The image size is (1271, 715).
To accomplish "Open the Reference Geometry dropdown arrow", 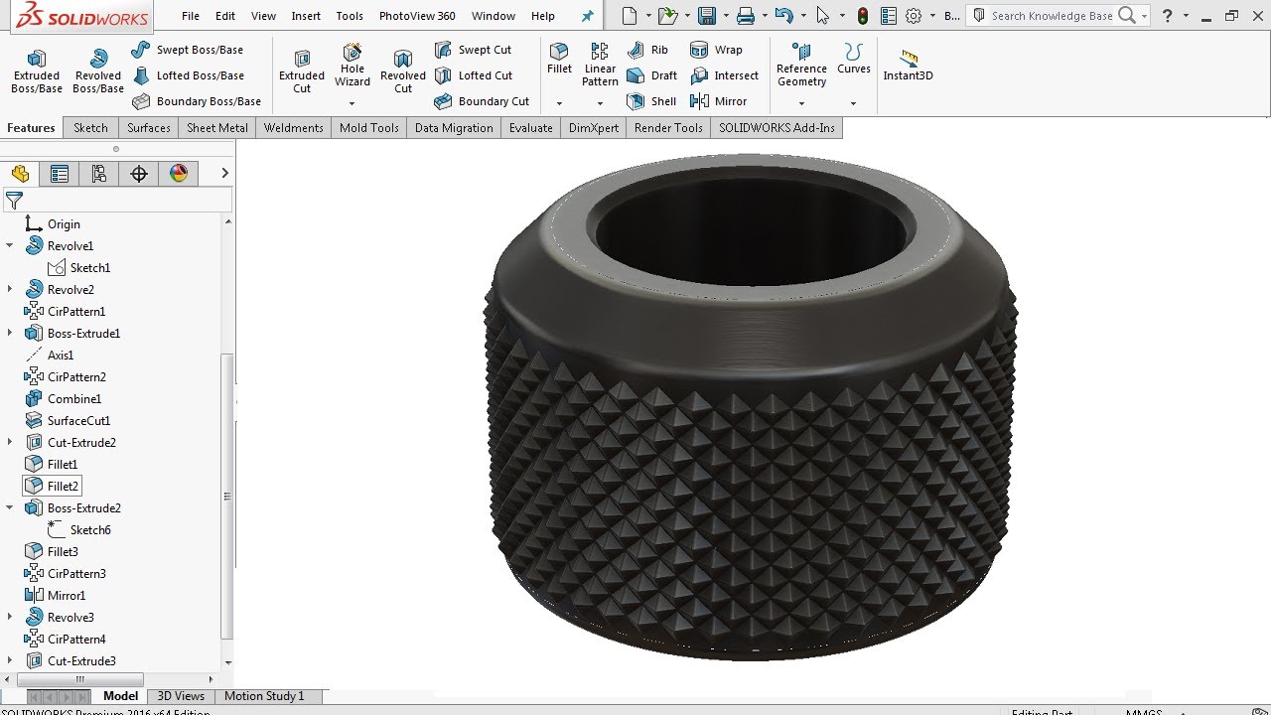I will [801, 103].
